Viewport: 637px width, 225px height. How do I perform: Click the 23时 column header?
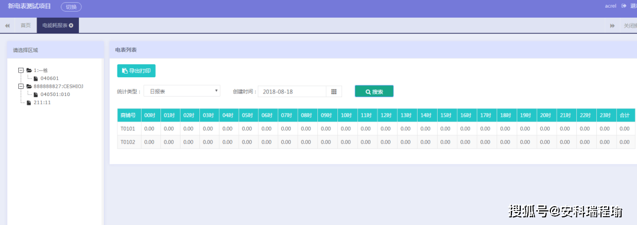tap(606, 115)
